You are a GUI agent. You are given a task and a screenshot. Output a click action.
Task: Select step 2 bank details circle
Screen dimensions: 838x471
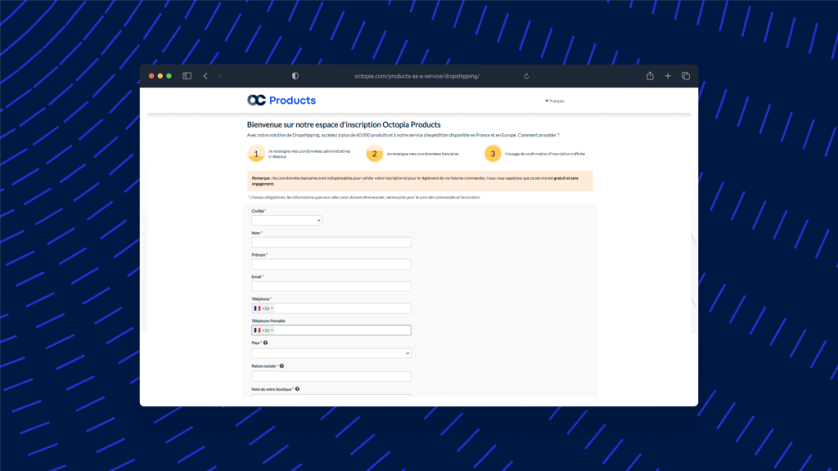coord(374,154)
